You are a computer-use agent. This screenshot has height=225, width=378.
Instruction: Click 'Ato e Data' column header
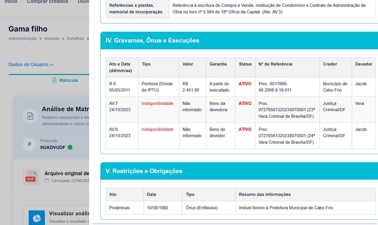(122, 67)
